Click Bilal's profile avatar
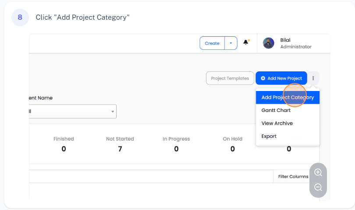 268,43
